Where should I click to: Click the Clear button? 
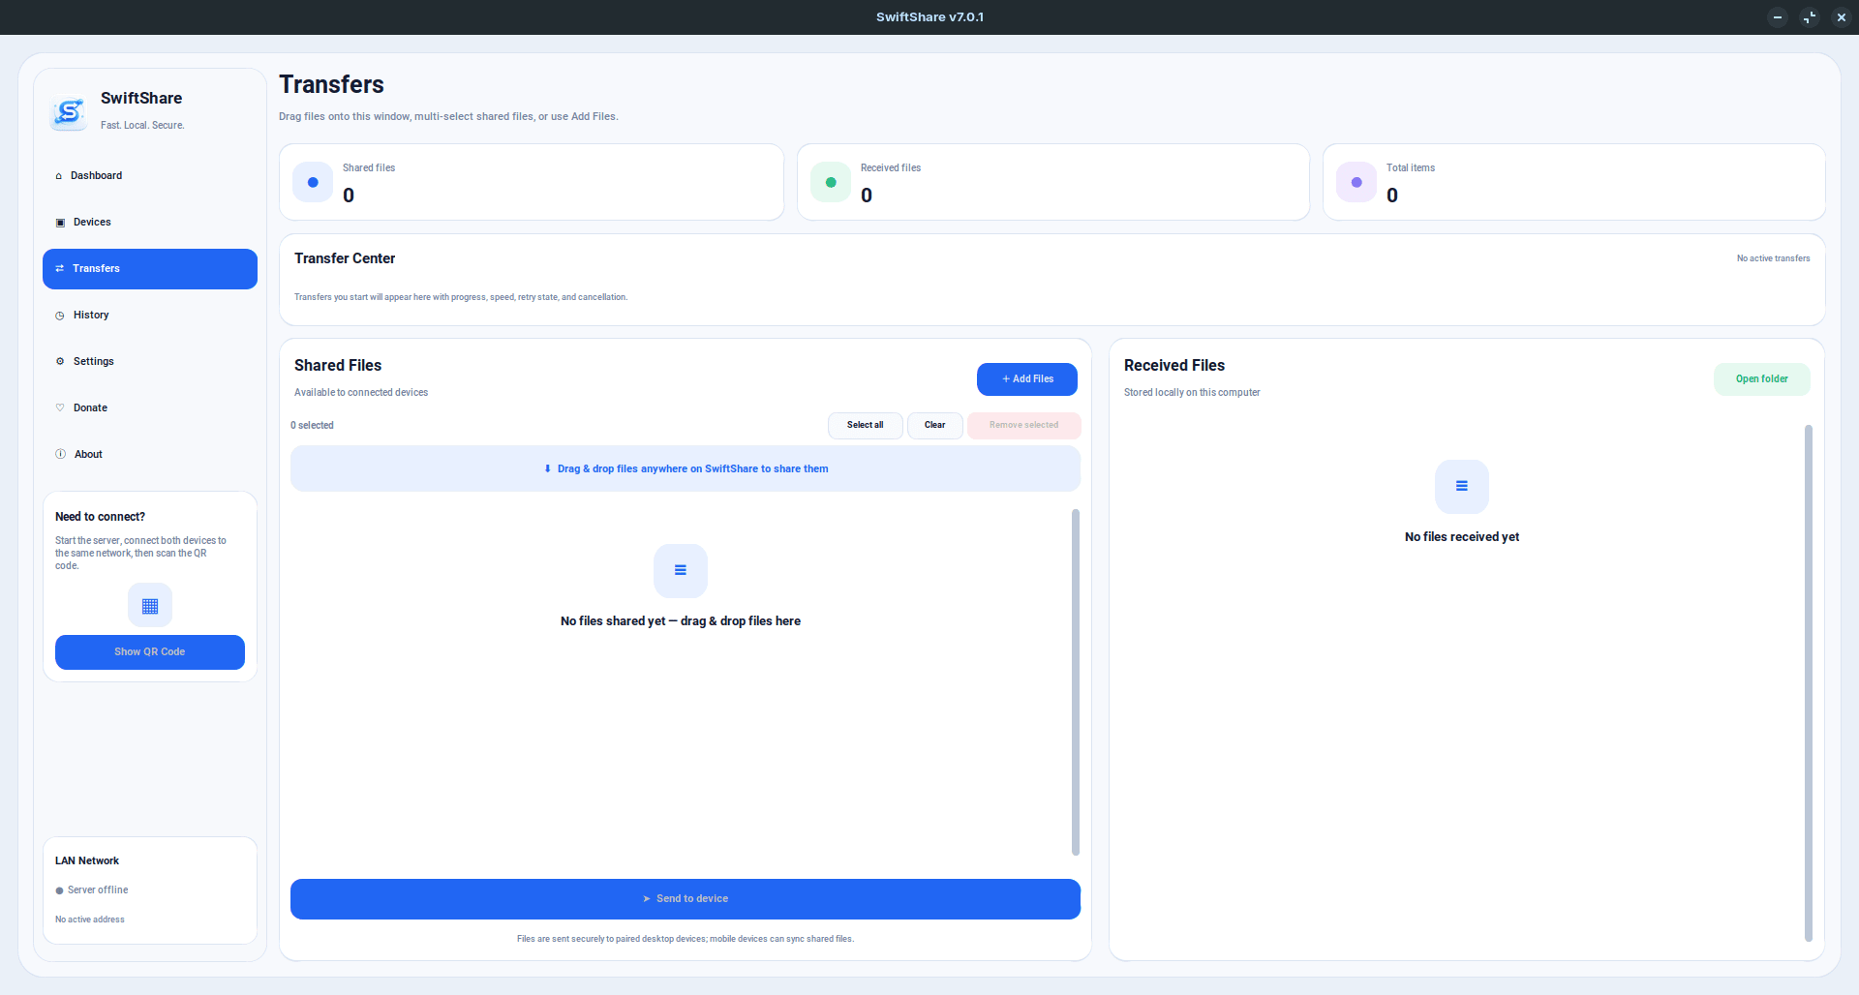(x=935, y=426)
